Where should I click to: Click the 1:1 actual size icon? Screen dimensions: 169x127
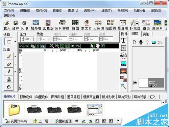[x=67, y=46]
